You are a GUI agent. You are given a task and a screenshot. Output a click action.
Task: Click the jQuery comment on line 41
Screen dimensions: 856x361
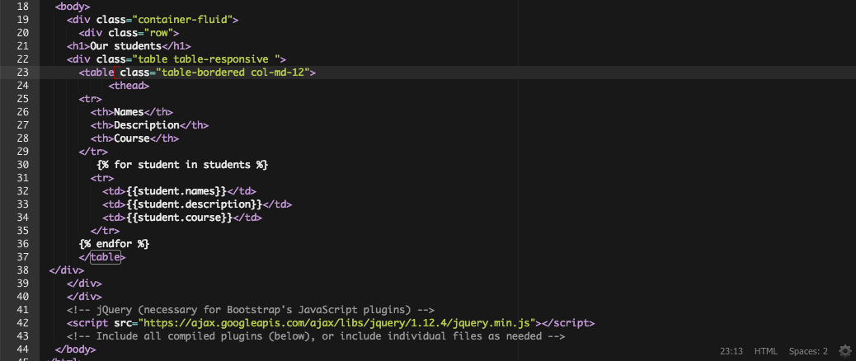pos(251,310)
